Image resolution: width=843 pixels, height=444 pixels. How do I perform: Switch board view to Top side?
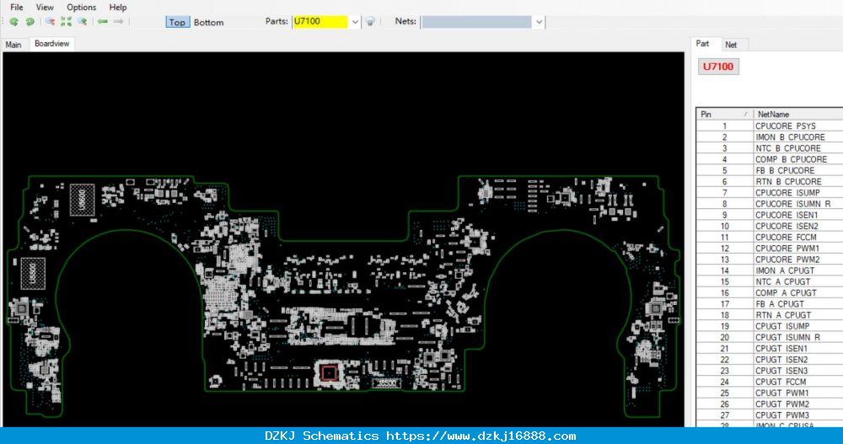[x=177, y=22]
